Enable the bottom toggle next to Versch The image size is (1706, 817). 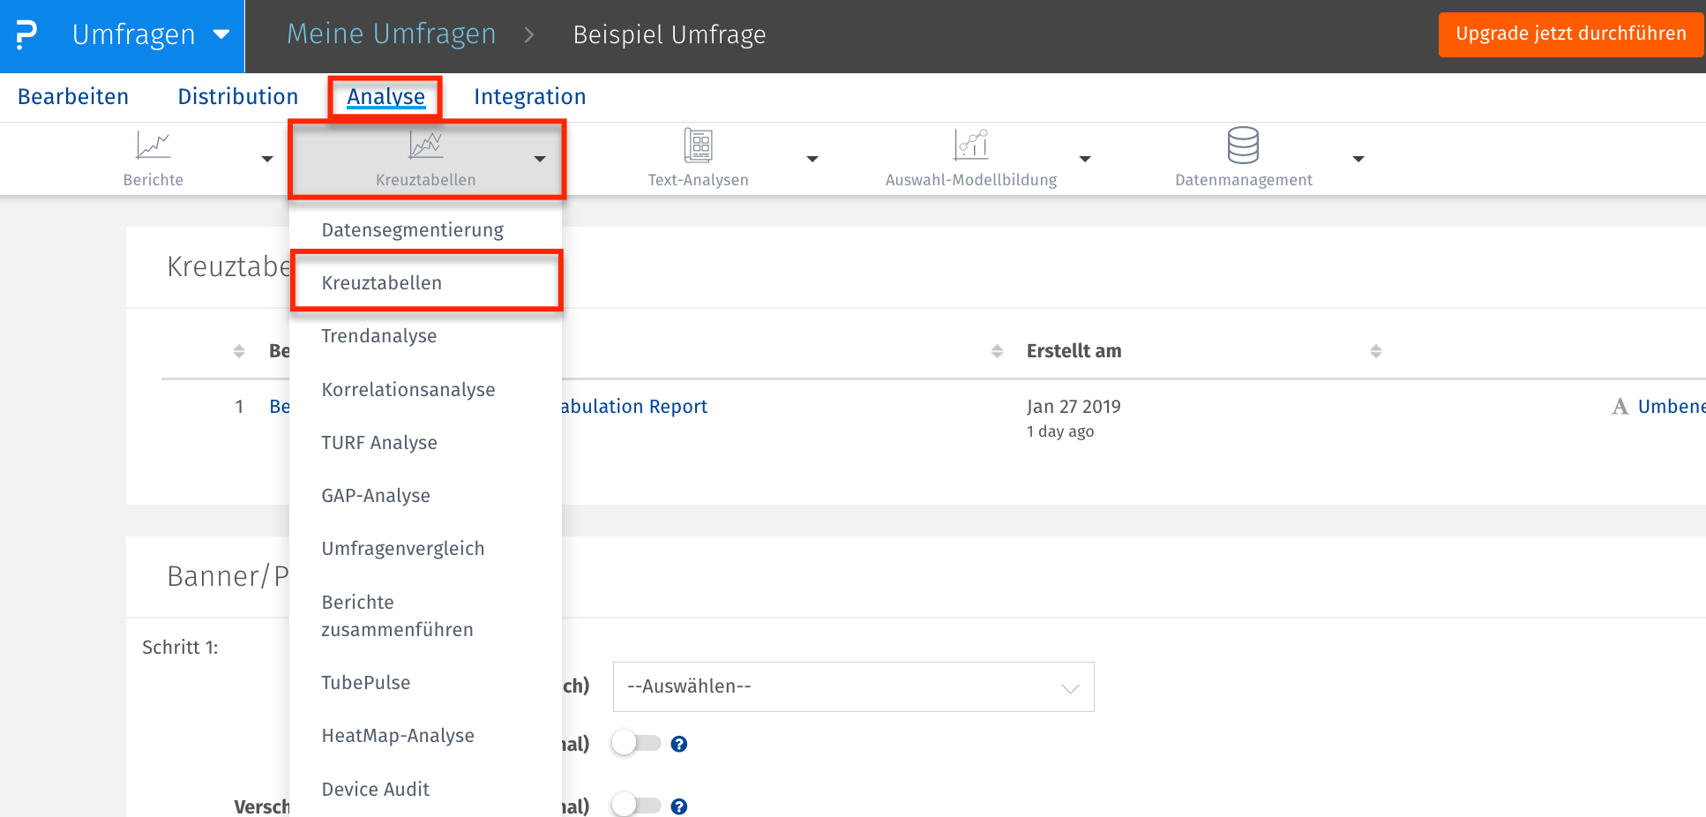coord(635,806)
